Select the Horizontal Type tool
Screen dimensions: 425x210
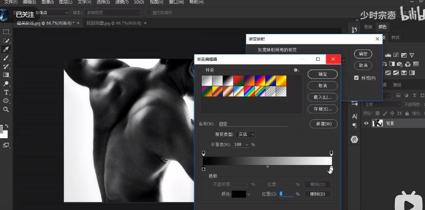(6, 92)
